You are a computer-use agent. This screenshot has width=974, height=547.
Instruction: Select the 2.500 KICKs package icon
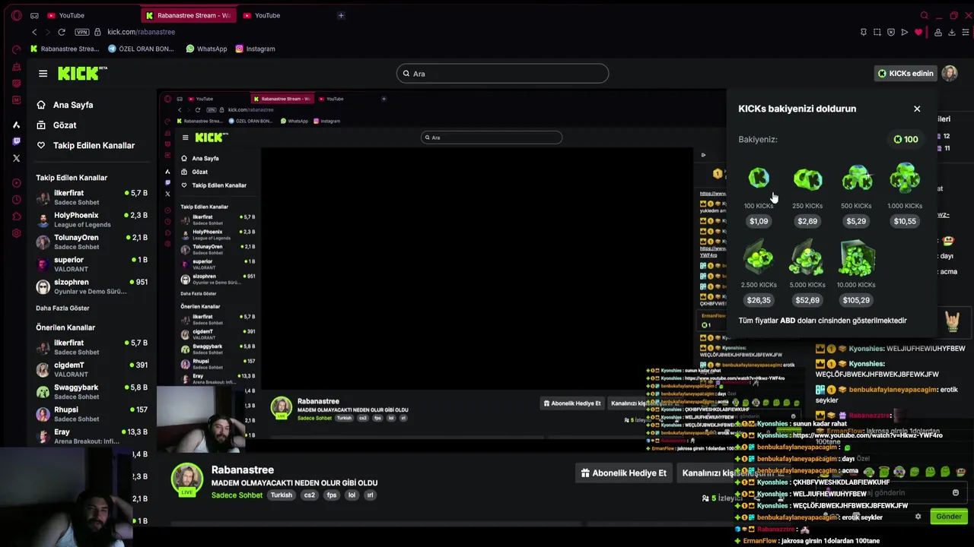[759, 258]
